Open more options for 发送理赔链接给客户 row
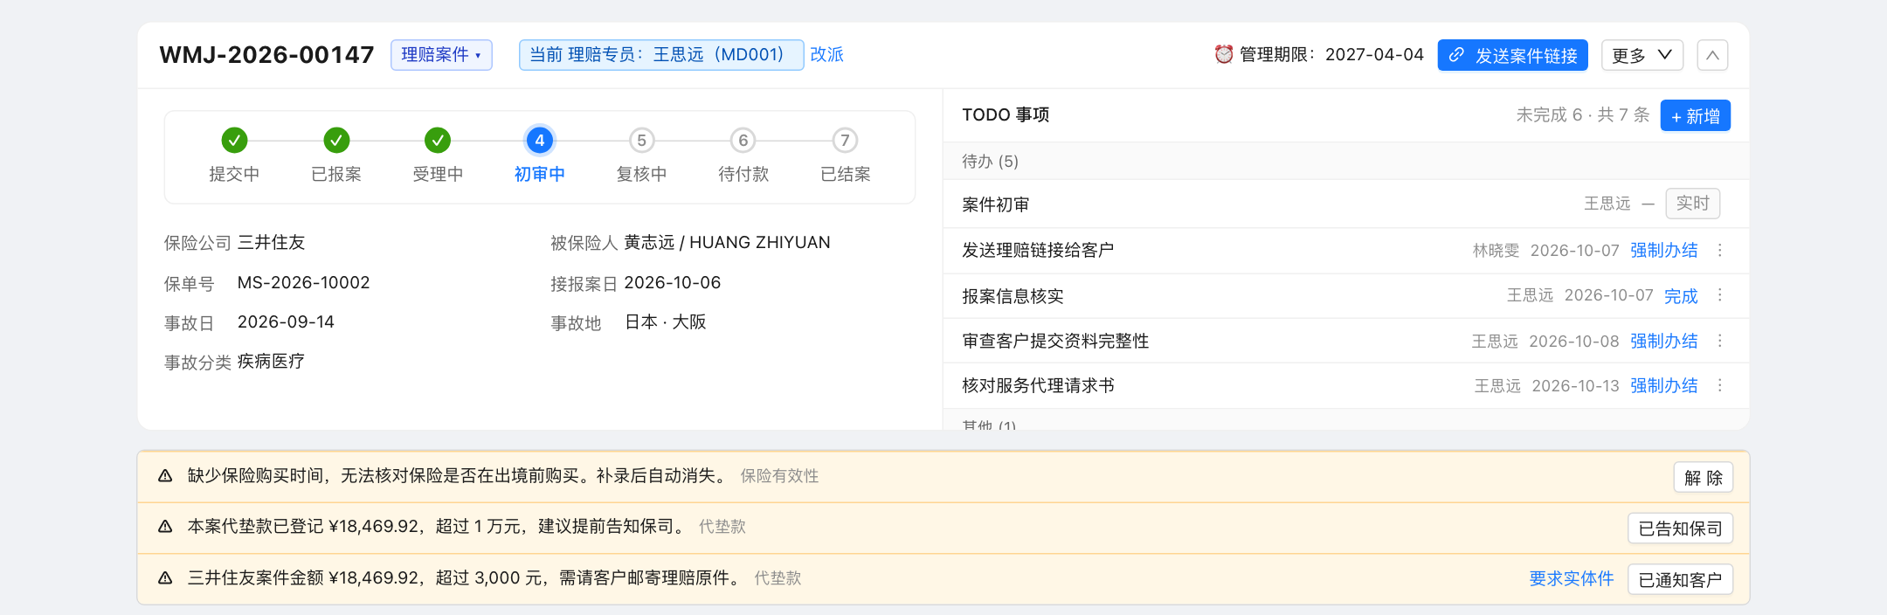 1720,251
